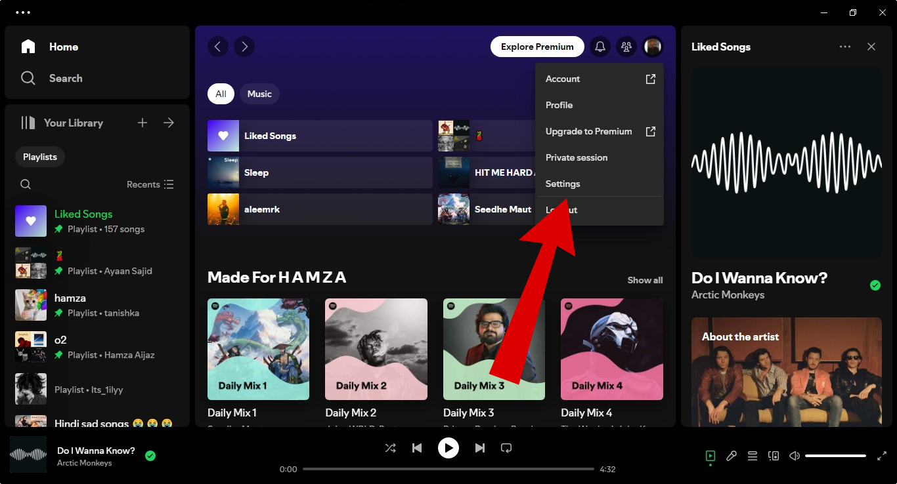Mute the volume speaker icon

[795, 456]
